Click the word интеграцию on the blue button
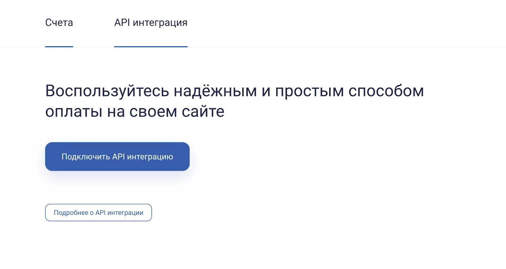The height and width of the screenshot is (269, 506). pos(150,157)
